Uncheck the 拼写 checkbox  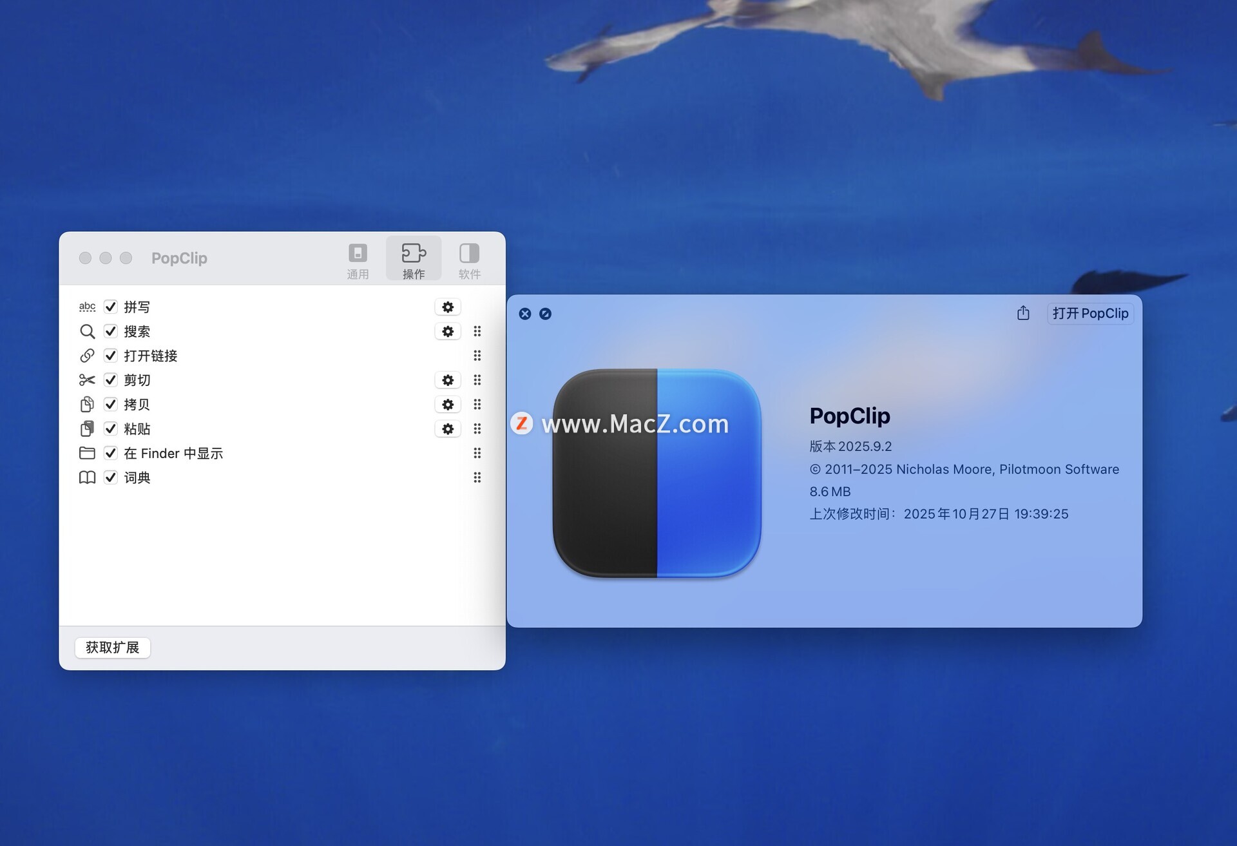point(111,307)
